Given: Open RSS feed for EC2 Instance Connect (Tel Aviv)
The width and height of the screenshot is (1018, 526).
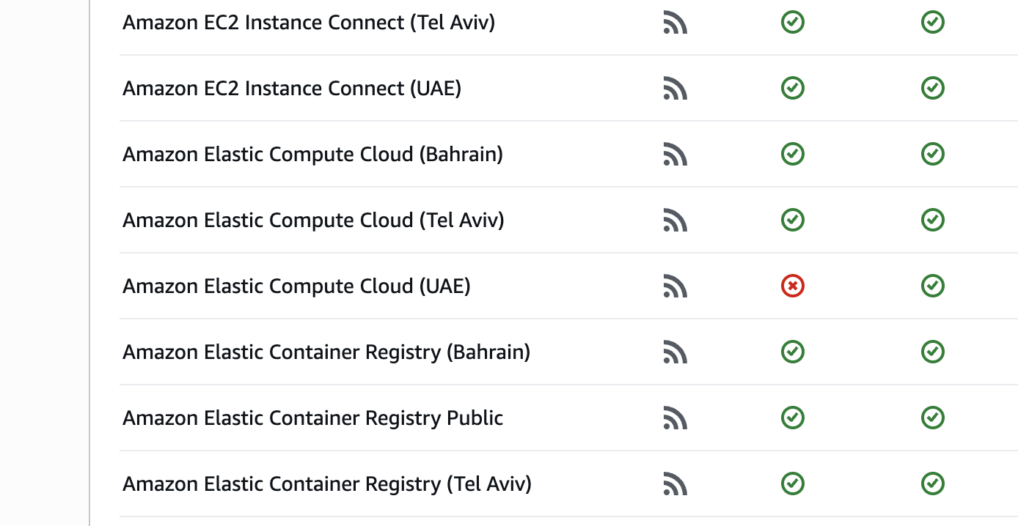Looking at the screenshot, I should [675, 23].
